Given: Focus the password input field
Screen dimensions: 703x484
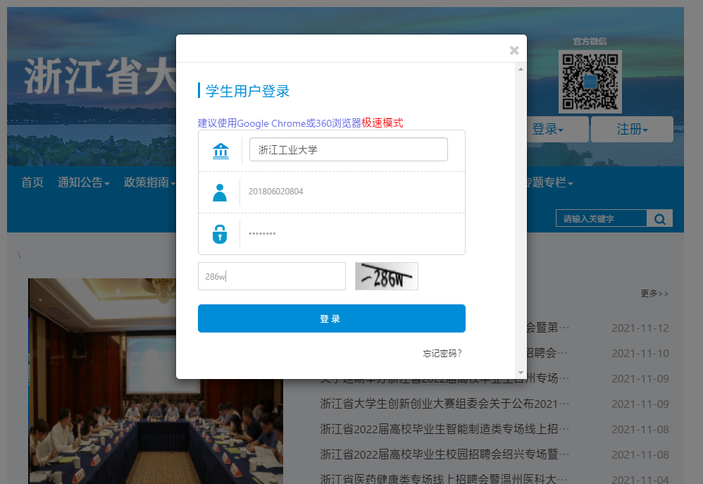Looking at the screenshot, I should coord(352,234).
